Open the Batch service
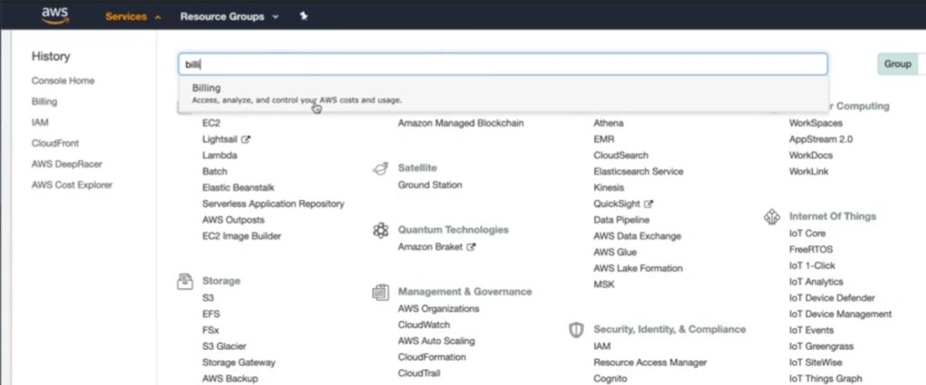Image resolution: width=926 pixels, height=385 pixels. [x=214, y=171]
